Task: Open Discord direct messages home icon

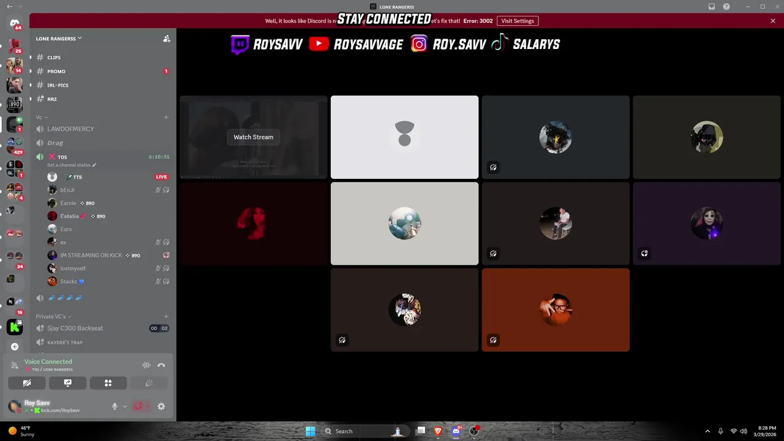Action: pos(15,23)
